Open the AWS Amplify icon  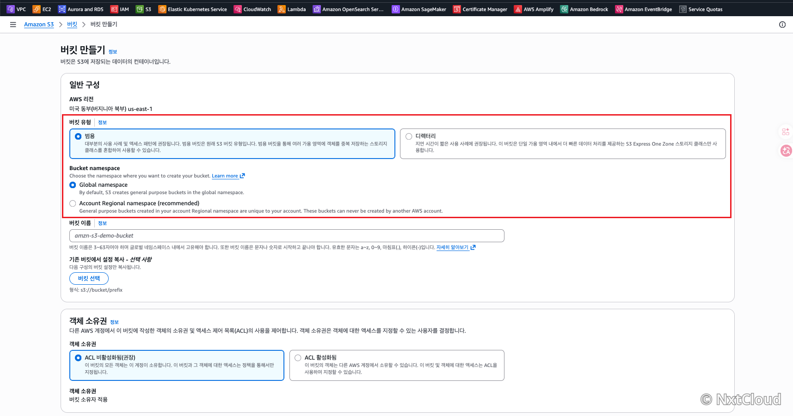518,9
